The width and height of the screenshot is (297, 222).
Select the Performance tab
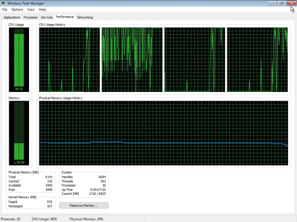tap(65, 17)
